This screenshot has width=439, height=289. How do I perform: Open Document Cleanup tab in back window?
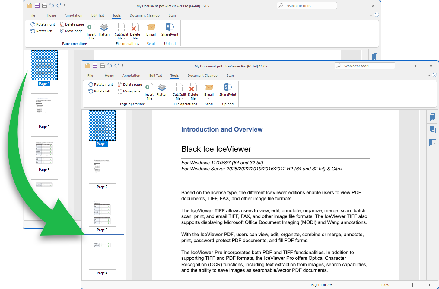145,15
